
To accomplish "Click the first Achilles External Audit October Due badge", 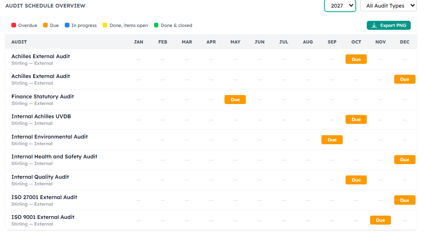I will (356, 59).
